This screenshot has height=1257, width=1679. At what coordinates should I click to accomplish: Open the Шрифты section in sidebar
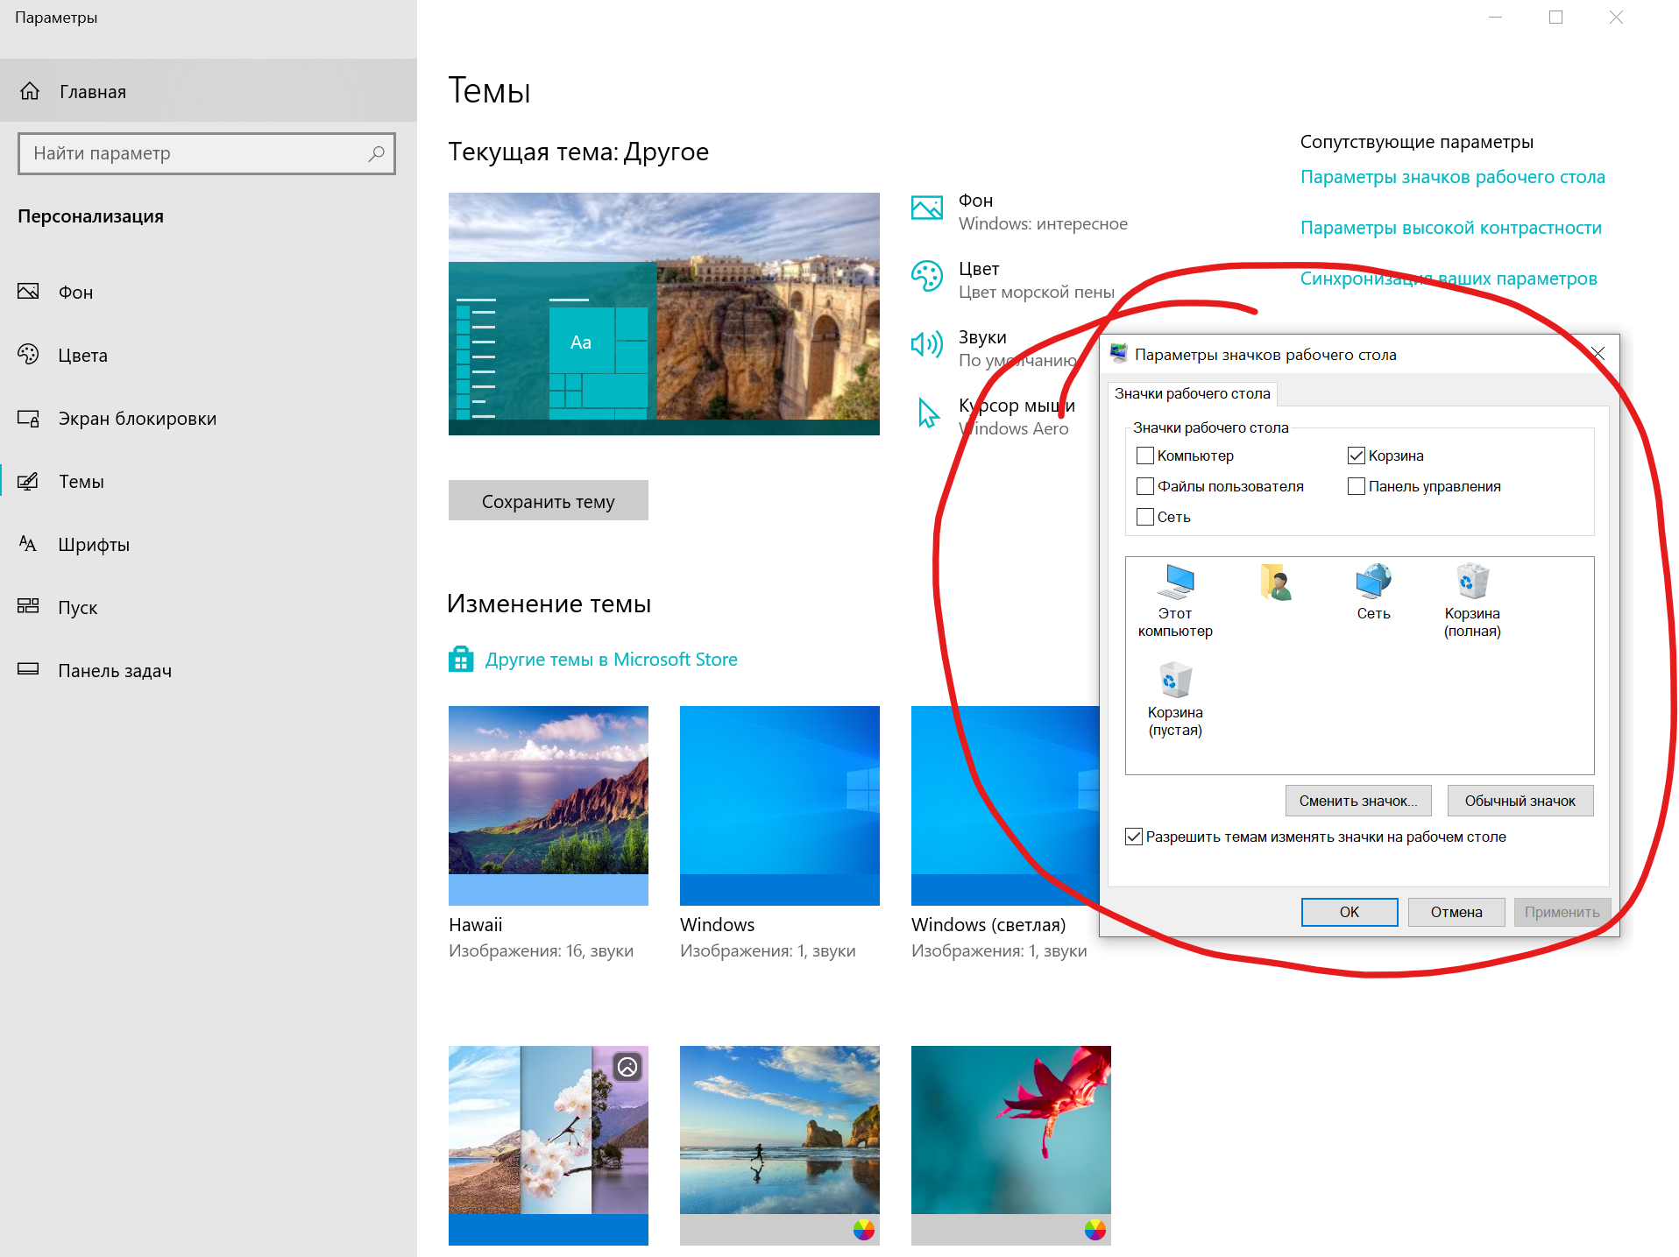point(94,545)
